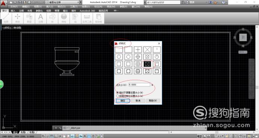Switch to the 布局2 layout tab
This screenshot has height=138, width=259.
point(32,132)
